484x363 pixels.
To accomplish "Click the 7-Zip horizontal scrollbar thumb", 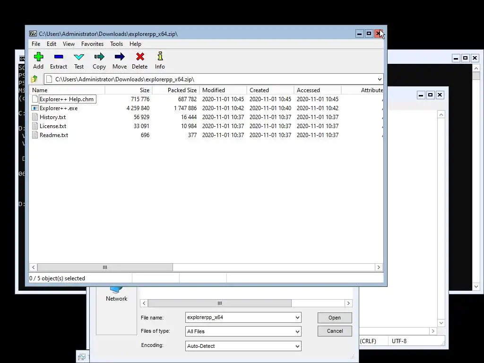I will tap(105, 268).
